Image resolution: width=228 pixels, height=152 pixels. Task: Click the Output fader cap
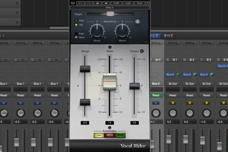pyautogui.click(x=135, y=86)
